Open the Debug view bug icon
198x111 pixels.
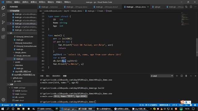point(3,30)
